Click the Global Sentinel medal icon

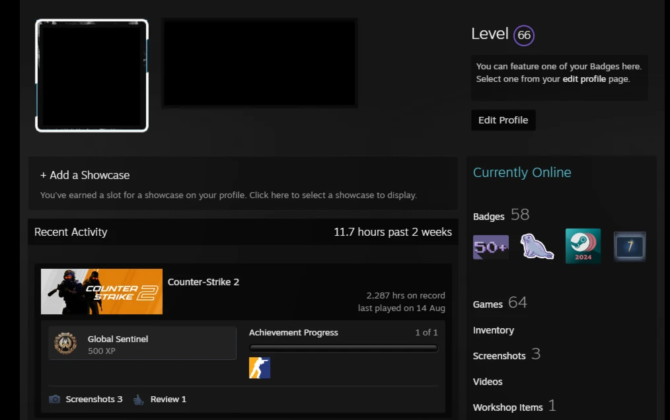[x=65, y=343]
